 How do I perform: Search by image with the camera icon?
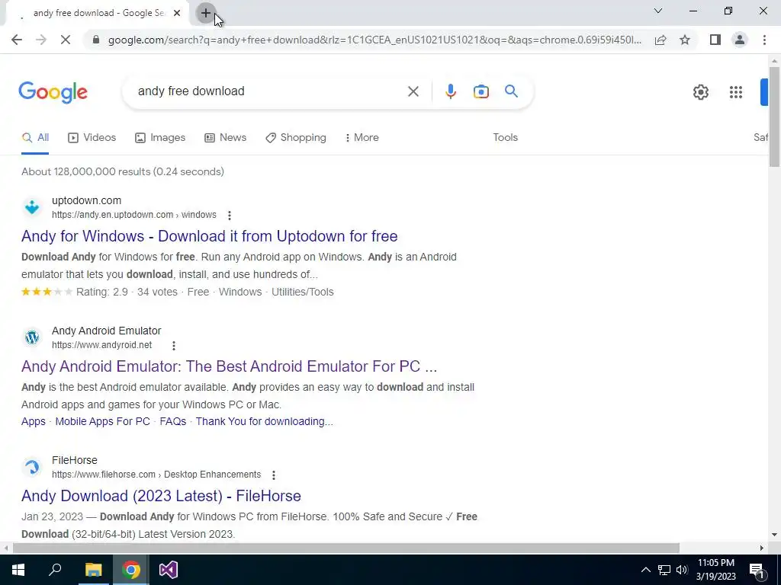click(480, 91)
